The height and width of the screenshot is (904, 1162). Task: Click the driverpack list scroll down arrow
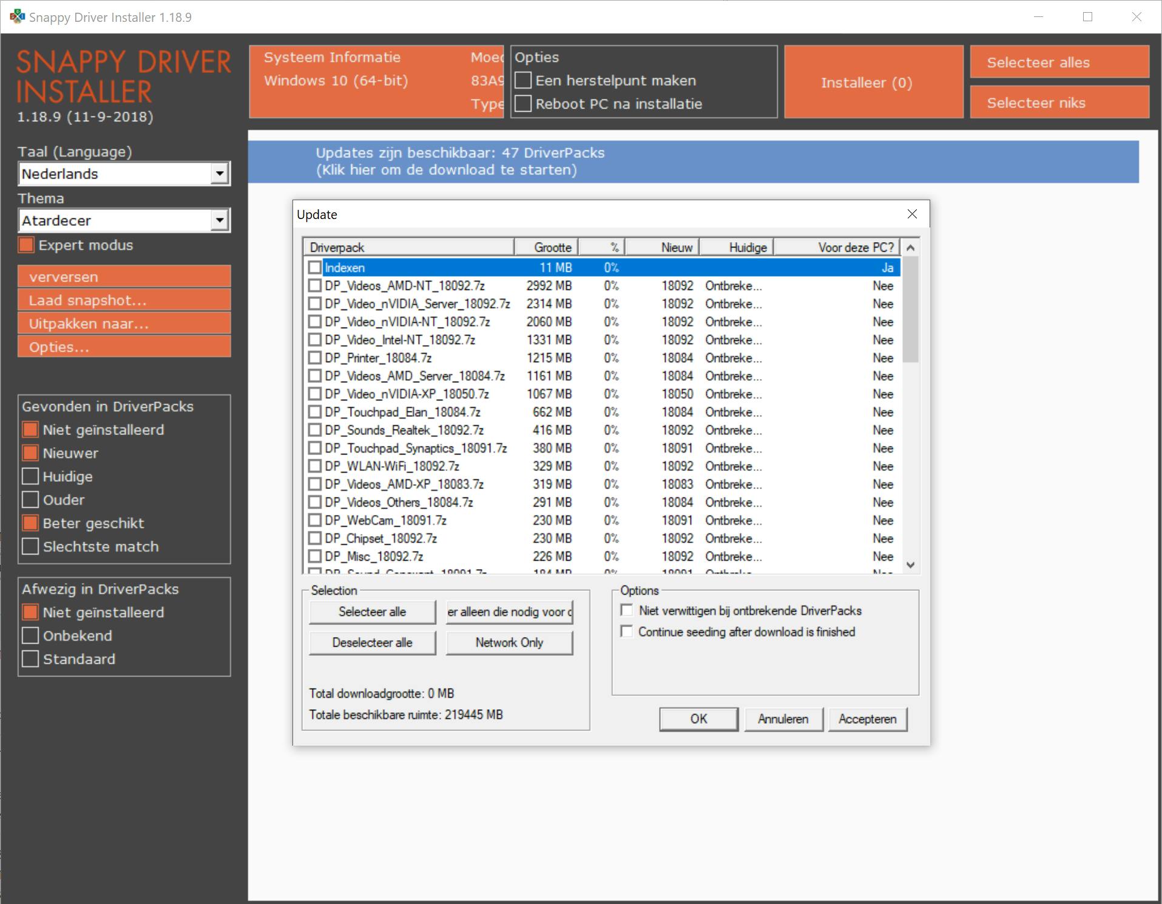(x=910, y=565)
